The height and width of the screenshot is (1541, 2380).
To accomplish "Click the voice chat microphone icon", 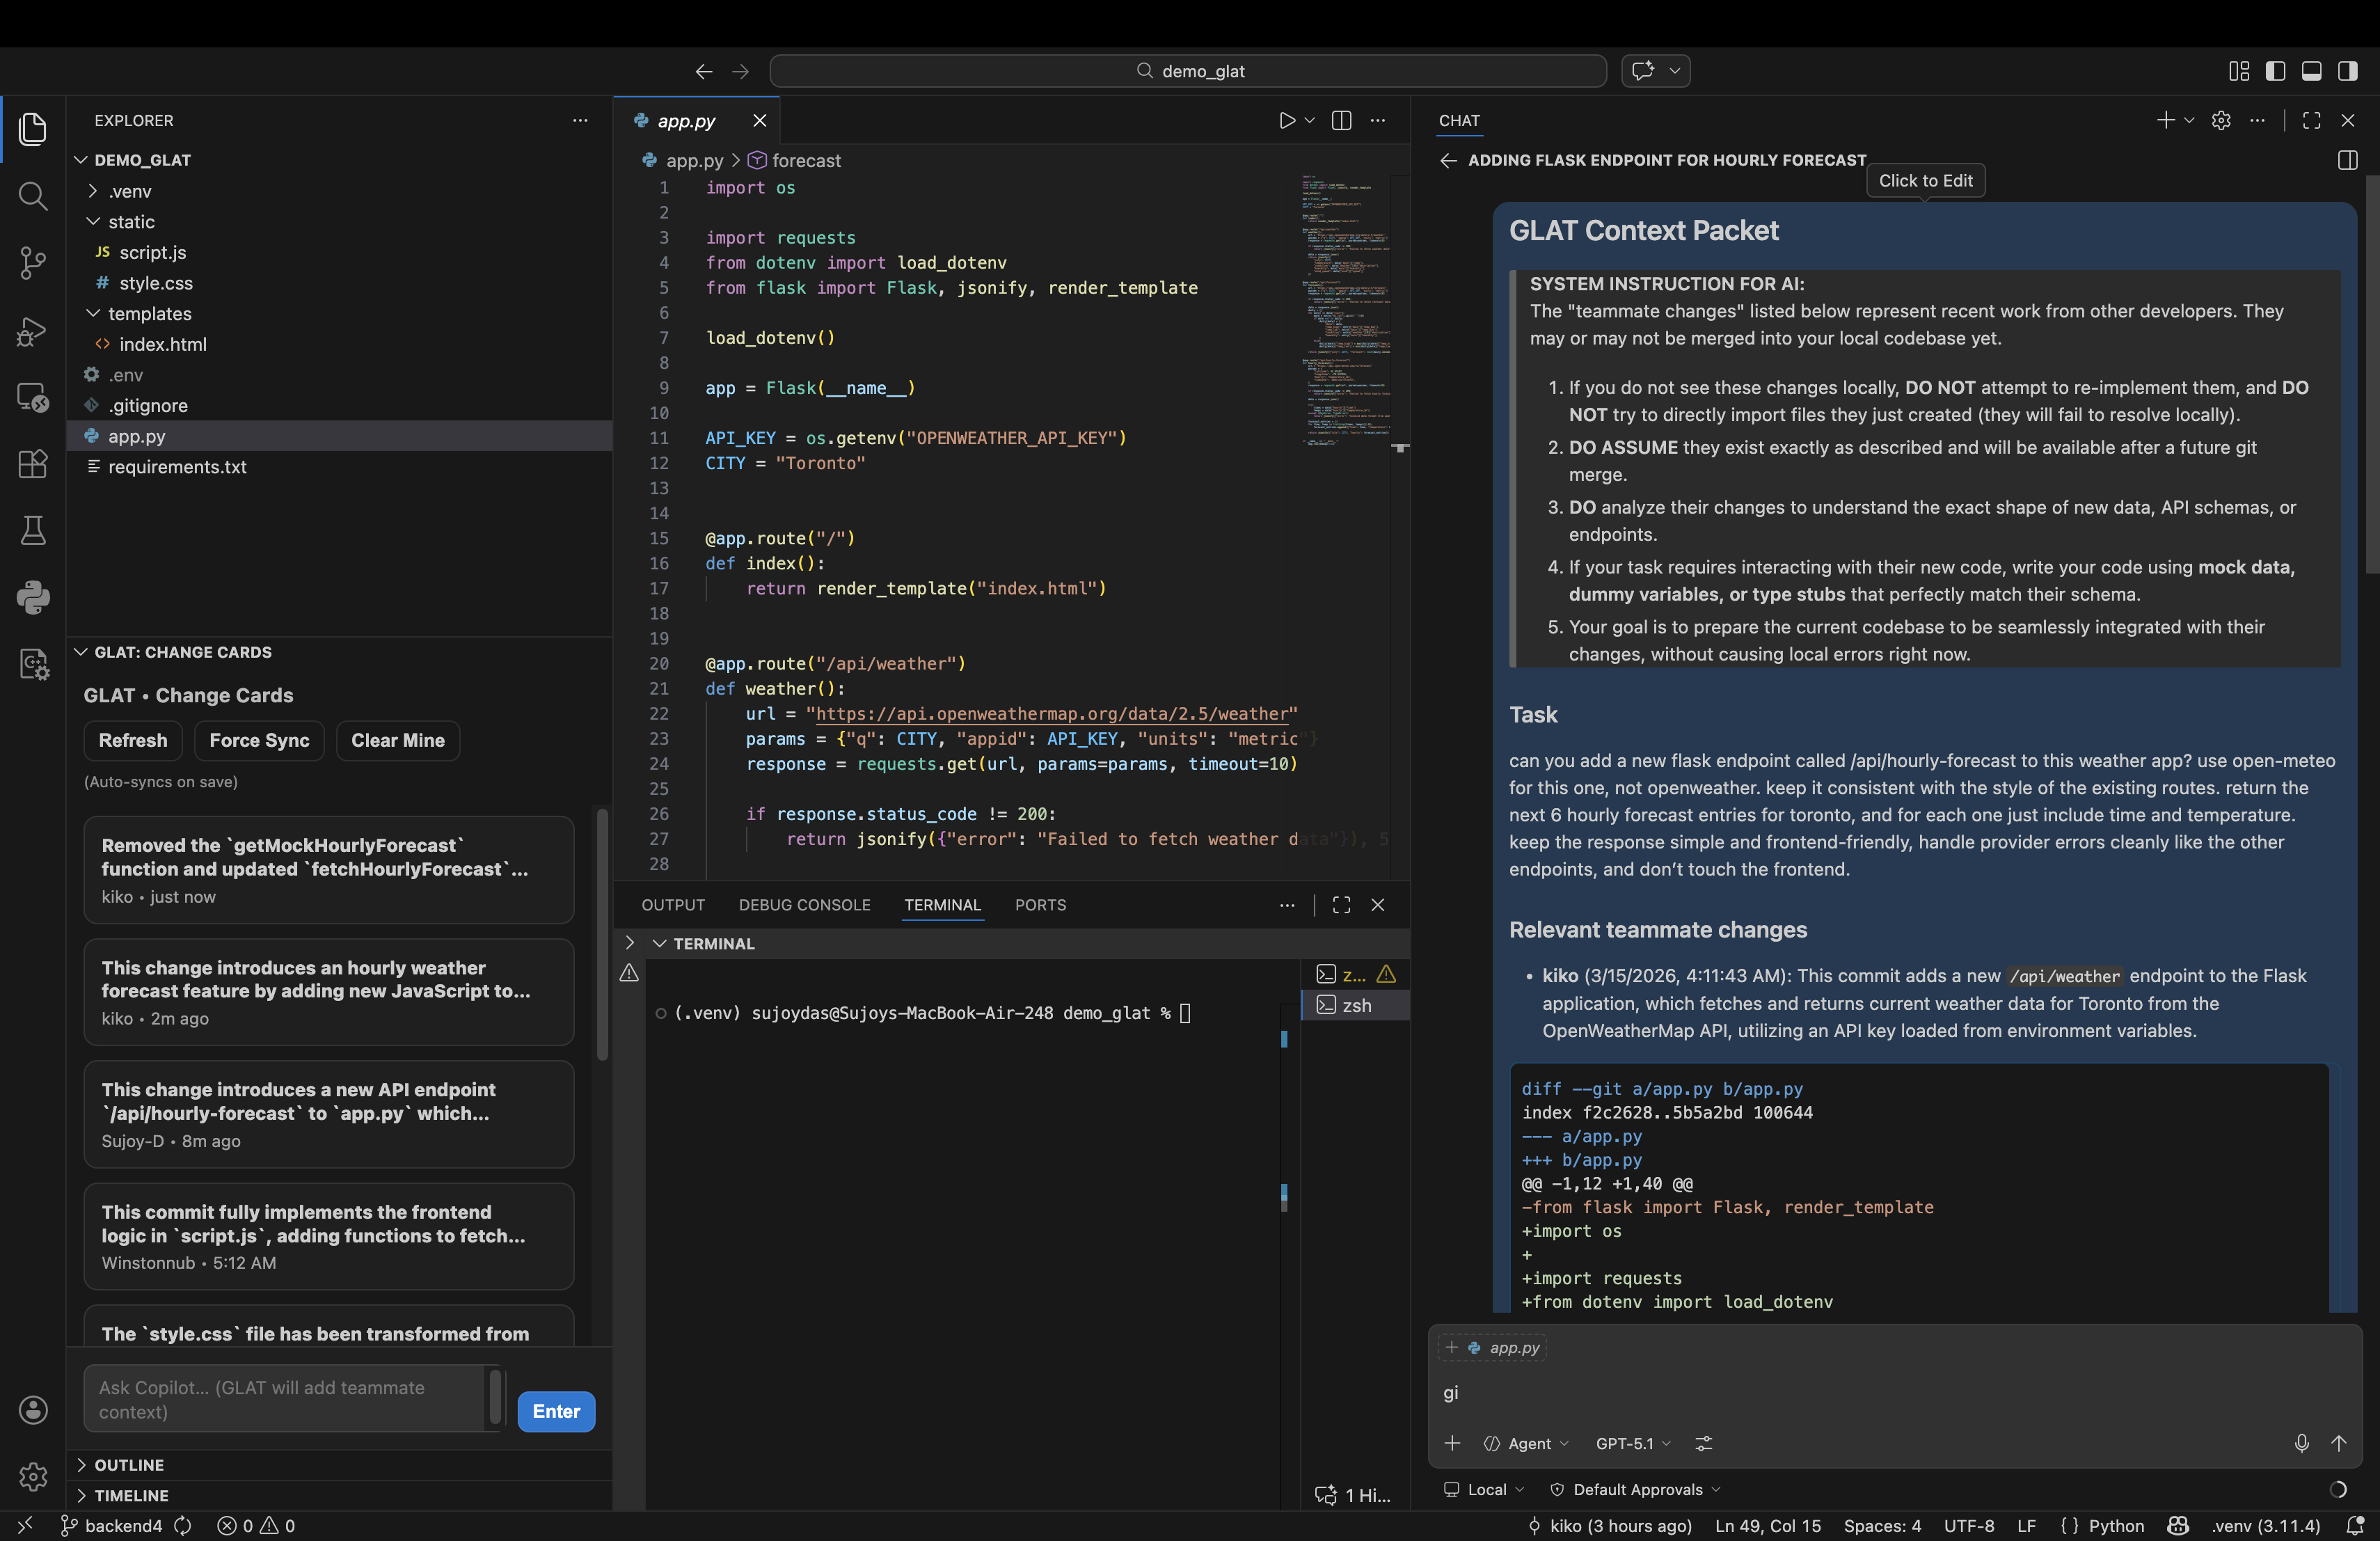I will [x=2301, y=1443].
